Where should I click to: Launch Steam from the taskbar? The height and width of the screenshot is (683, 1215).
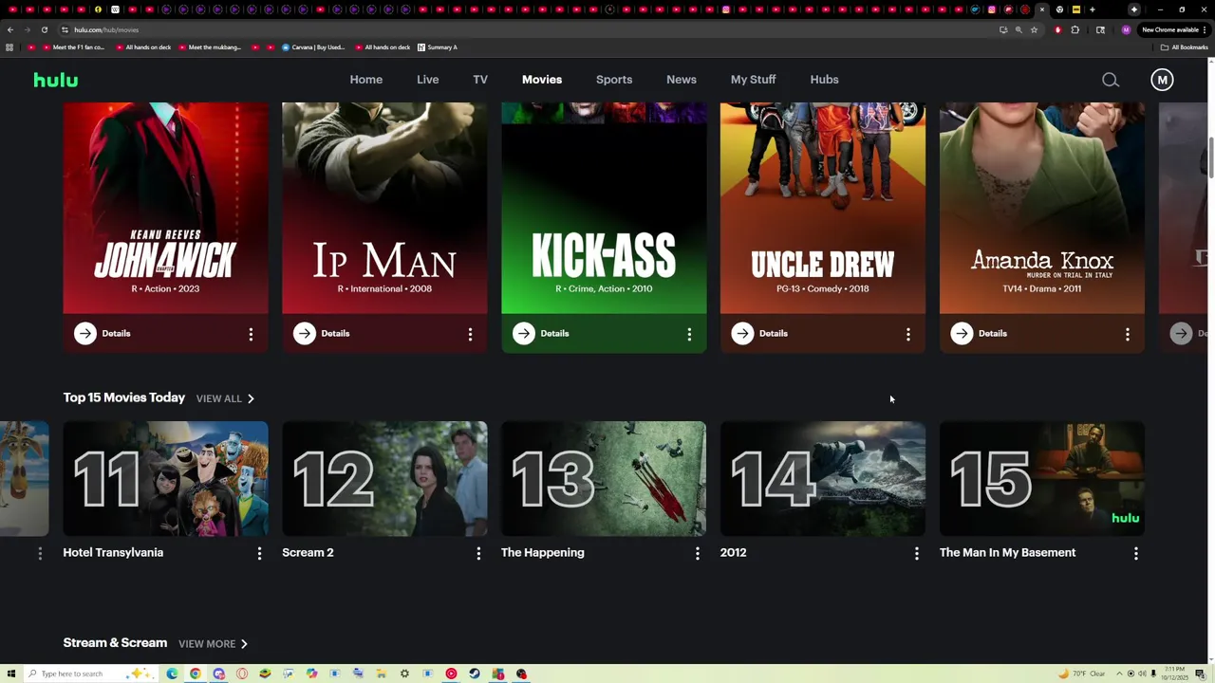point(475,674)
